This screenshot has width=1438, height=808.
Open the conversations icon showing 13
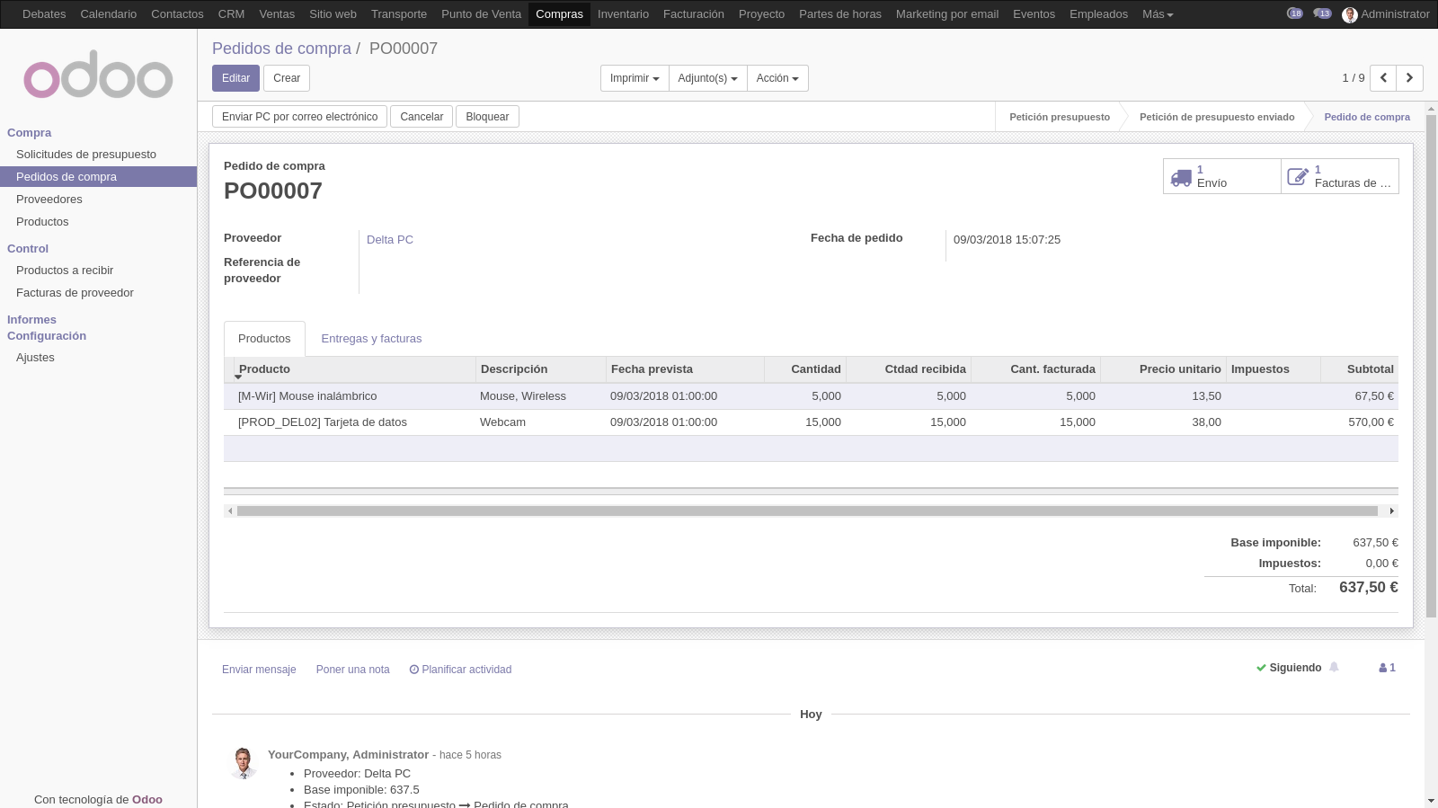point(1322,13)
